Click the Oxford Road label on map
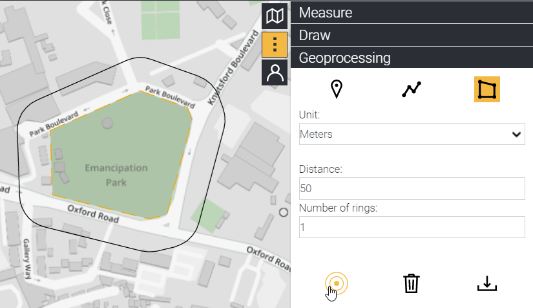This screenshot has height=308, width=533. 94,214
